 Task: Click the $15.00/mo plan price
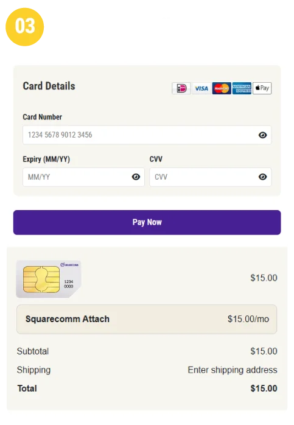(248, 319)
